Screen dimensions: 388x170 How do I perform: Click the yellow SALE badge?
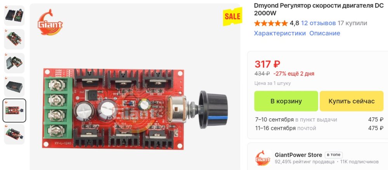(x=232, y=16)
